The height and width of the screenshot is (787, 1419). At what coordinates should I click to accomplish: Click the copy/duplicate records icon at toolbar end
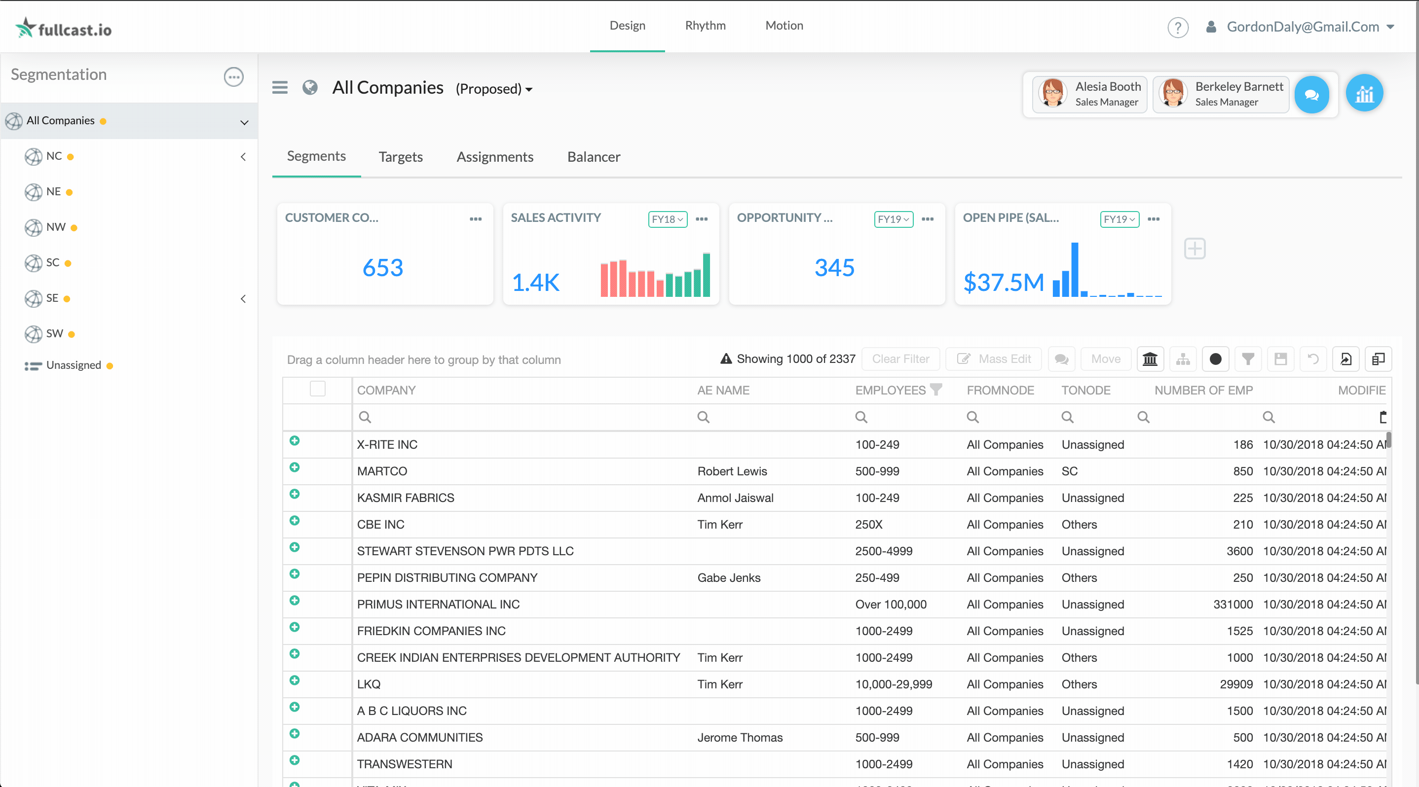(1379, 359)
